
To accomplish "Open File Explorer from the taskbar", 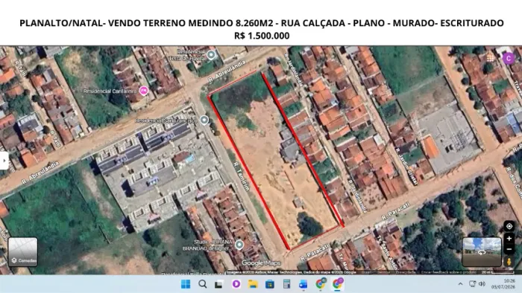I will point(253,284).
